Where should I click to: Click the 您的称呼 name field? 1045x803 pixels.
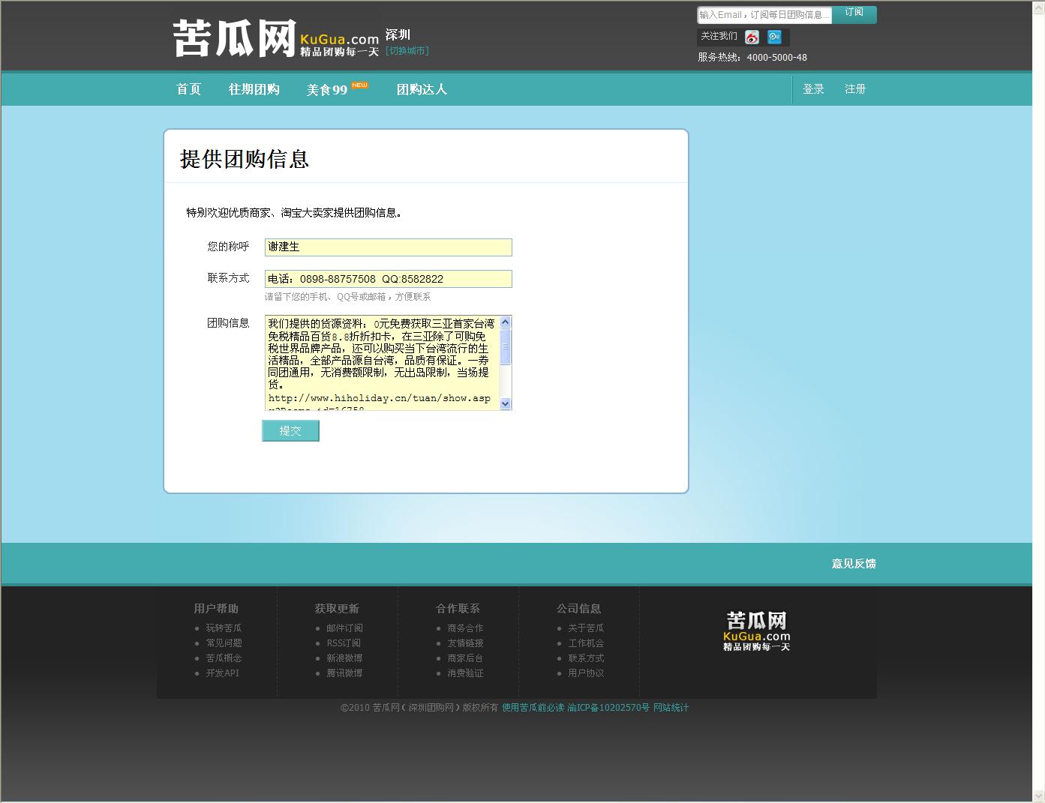[x=388, y=247]
